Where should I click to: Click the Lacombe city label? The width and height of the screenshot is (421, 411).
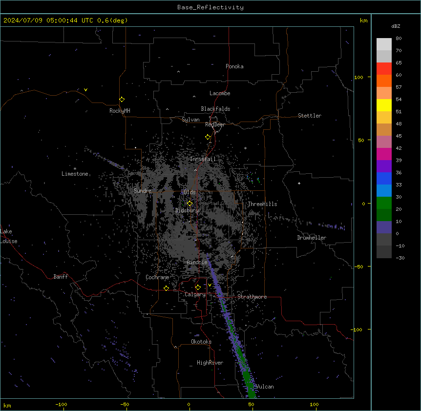(220, 93)
